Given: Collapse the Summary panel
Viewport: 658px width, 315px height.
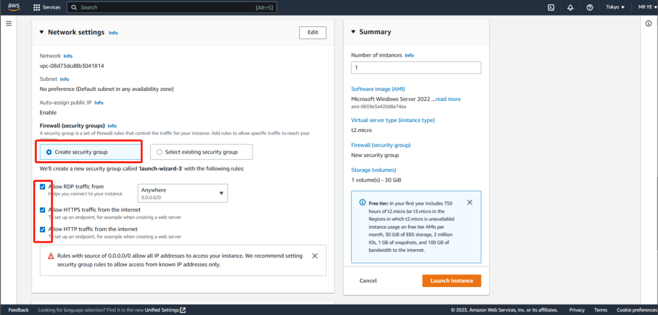Looking at the screenshot, I should tap(354, 32).
